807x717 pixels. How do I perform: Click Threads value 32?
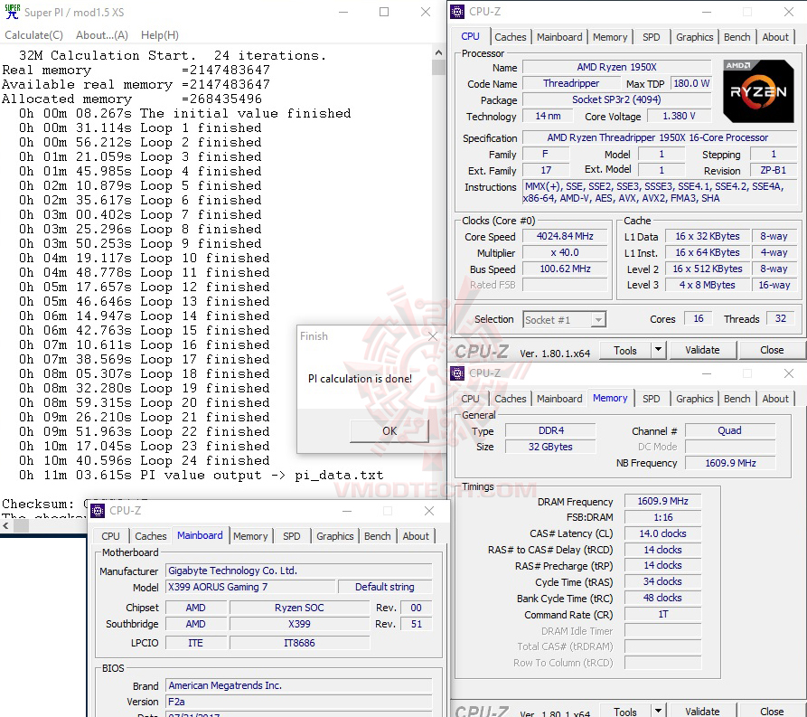coord(780,319)
